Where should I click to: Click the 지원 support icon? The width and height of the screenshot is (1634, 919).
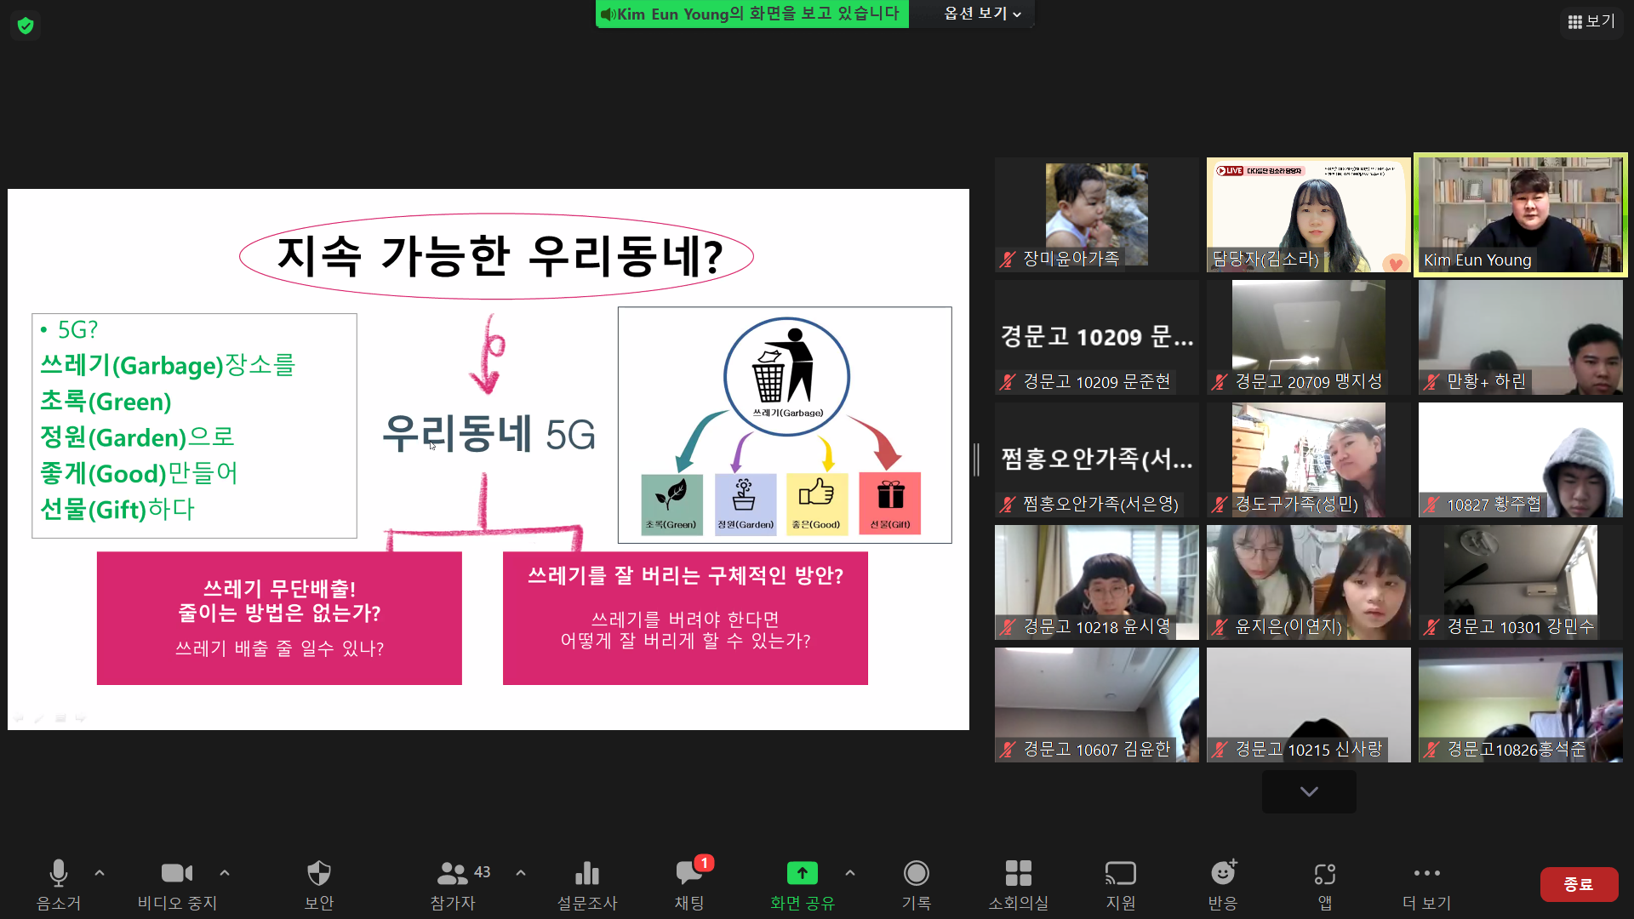point(1120,874)
